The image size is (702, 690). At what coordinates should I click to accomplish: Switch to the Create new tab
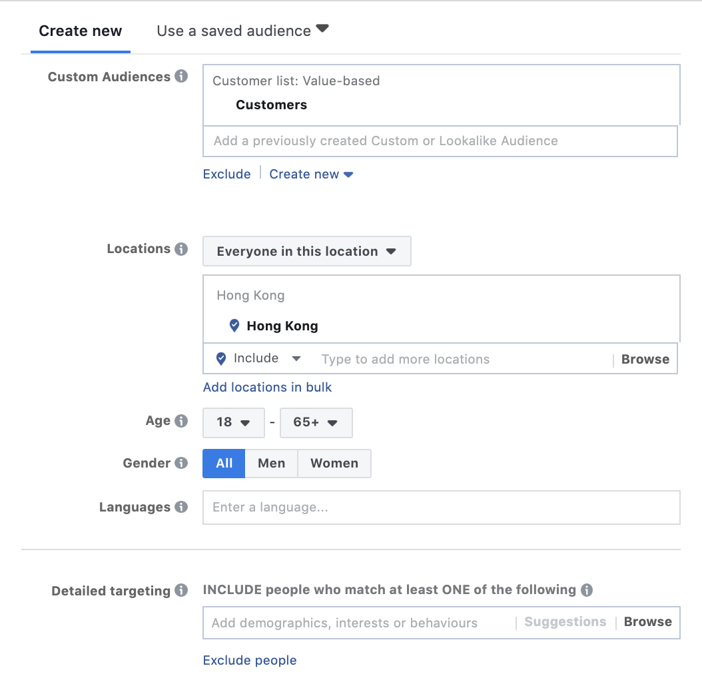point(81,31)
